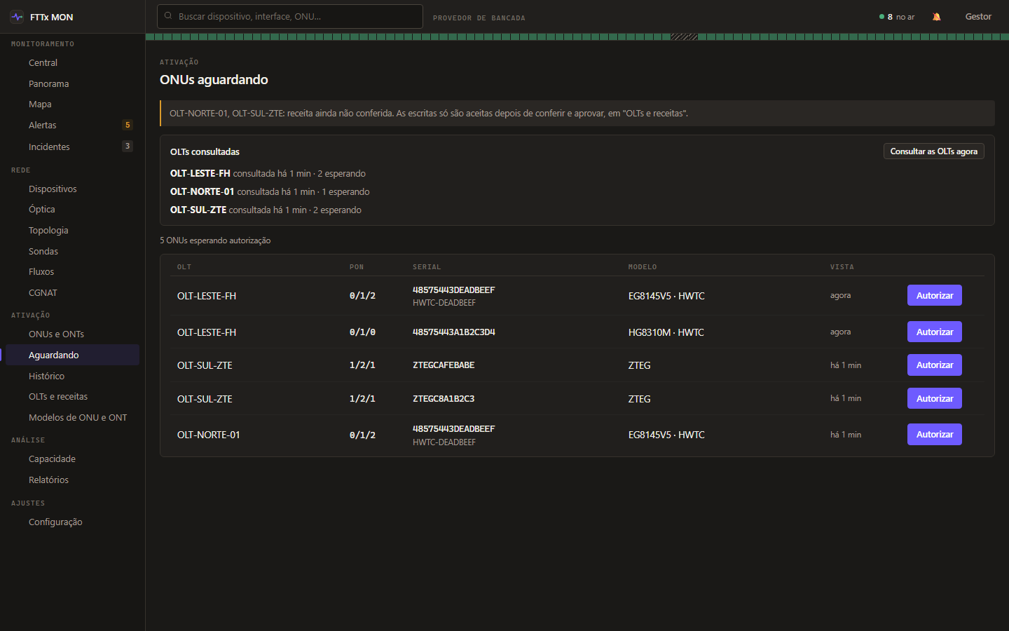Viewport: 1009px width, 631px height.
Task: Open the Topologia view
Action: 72,231
